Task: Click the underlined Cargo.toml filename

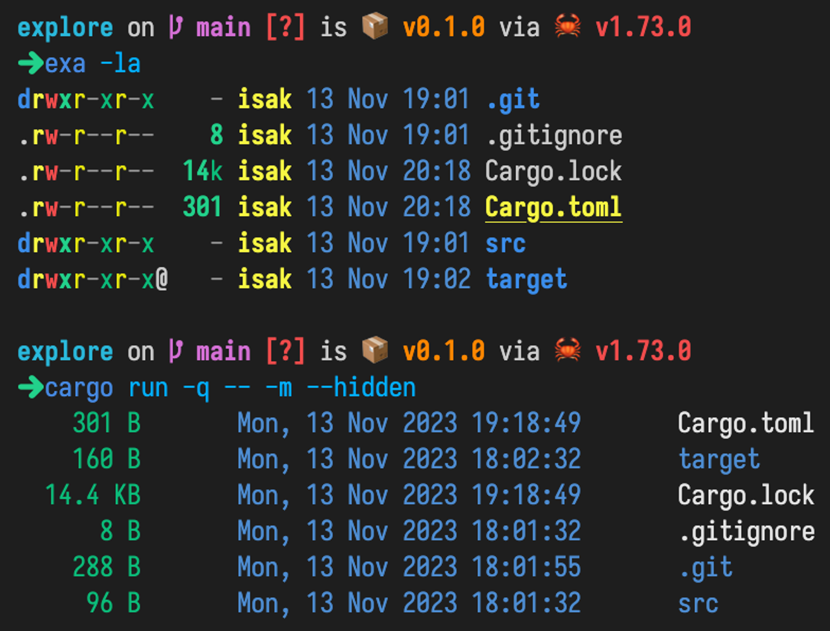Action: tap(553, 208)
